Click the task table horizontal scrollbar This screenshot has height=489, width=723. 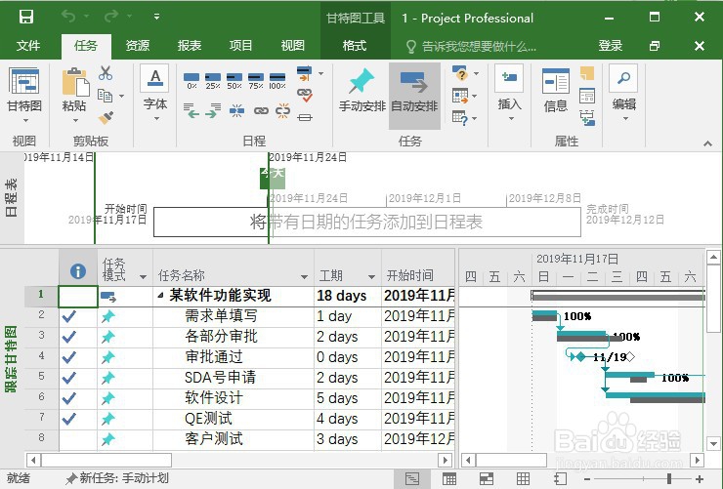click(x=106, y=460)
